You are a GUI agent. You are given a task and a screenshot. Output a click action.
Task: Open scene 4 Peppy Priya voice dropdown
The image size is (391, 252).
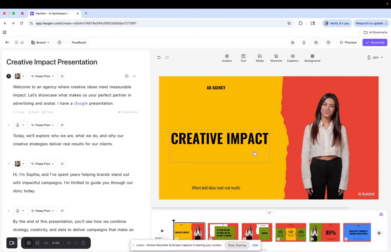tap(42, 211)
